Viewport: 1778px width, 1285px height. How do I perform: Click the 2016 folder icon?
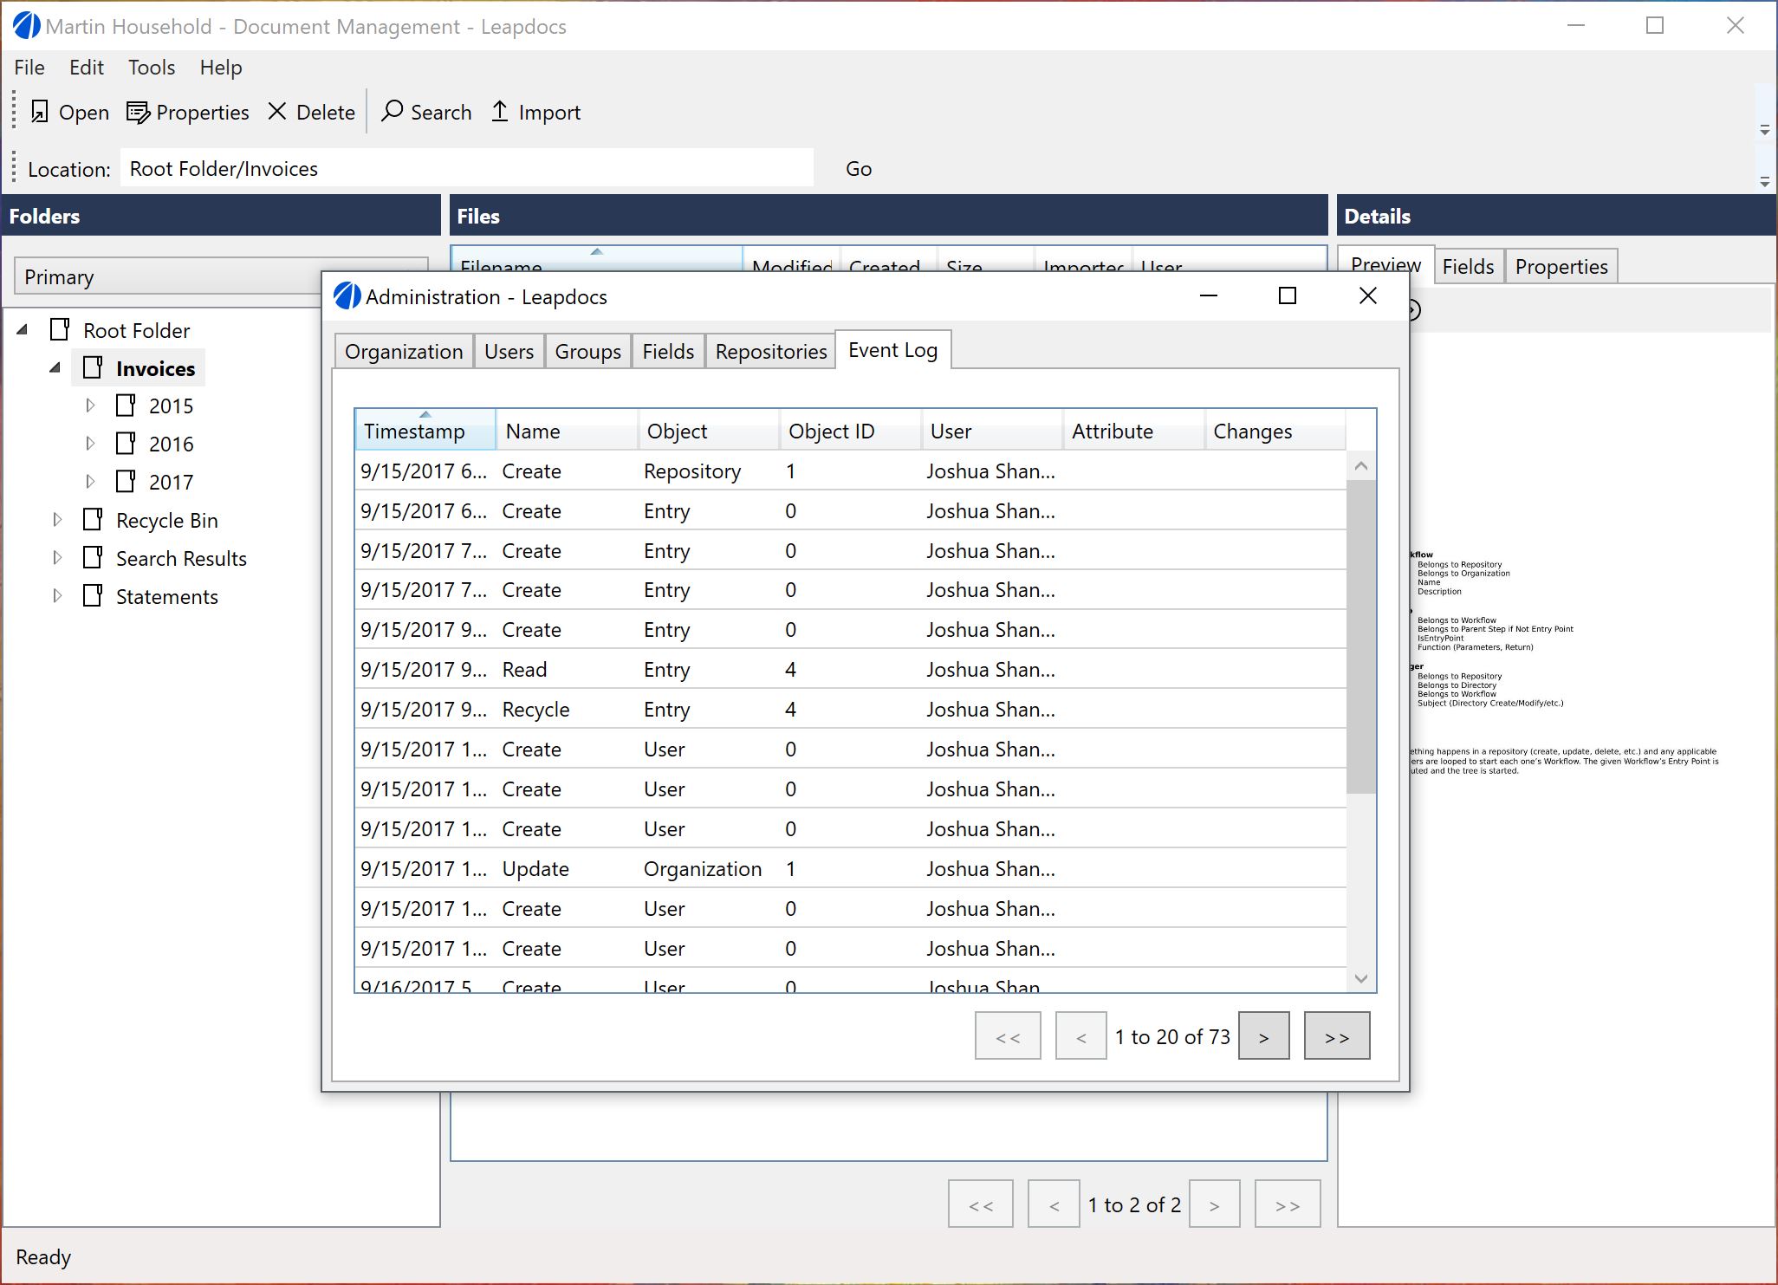pyautogui.click(x=126, y=444)
